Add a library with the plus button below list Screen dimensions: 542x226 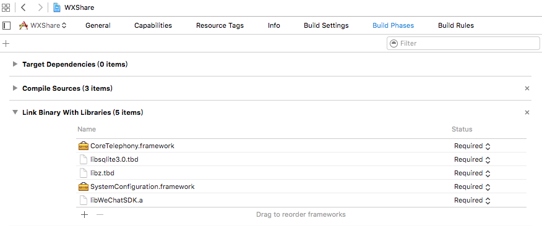click(84, 215)
